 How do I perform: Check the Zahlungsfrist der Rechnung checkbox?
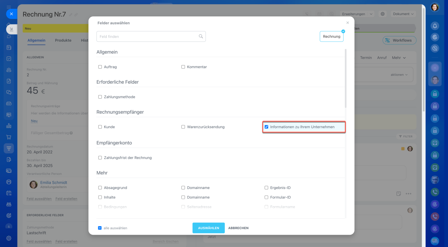(x=100, y=158)
